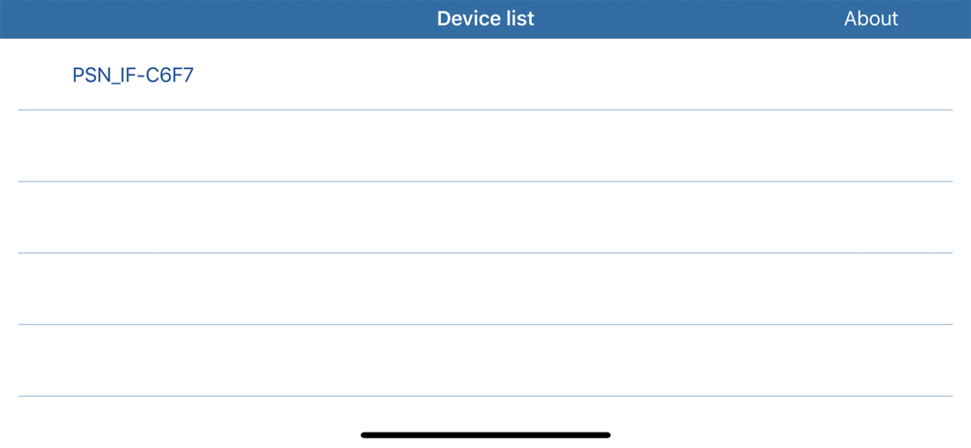The image size is (971, 448).
Task: Select the empty third list row
Action: tap(485, 217)
